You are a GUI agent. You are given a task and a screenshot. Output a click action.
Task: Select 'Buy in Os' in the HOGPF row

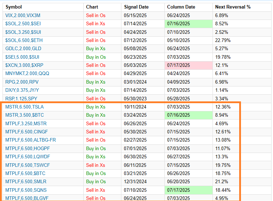coord(96,148)
